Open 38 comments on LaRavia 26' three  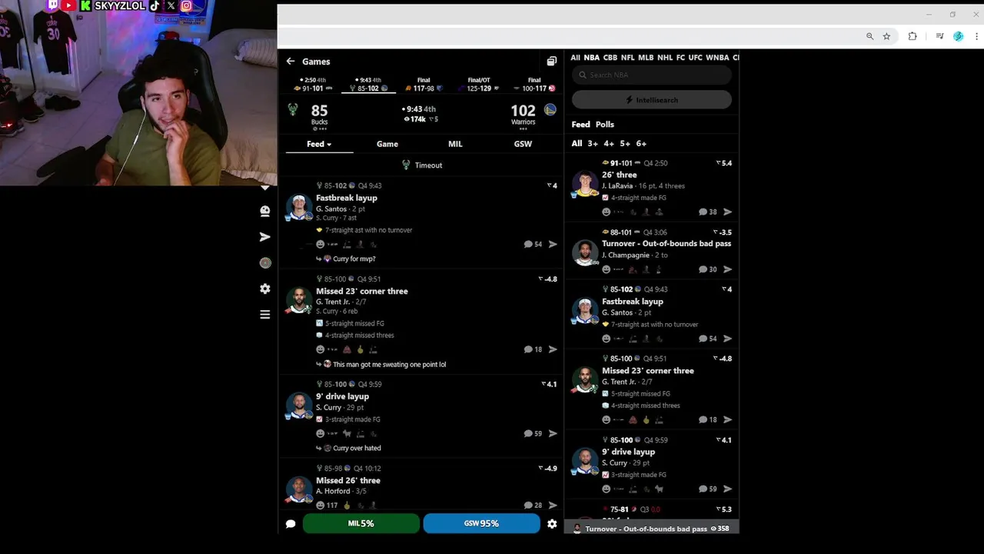[x=708, y=212]
